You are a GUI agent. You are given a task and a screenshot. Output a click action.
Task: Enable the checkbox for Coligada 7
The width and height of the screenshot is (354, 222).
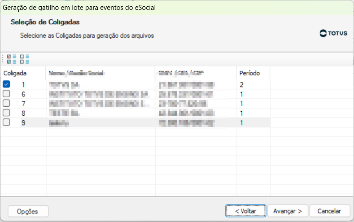click(x=6, y=103)
